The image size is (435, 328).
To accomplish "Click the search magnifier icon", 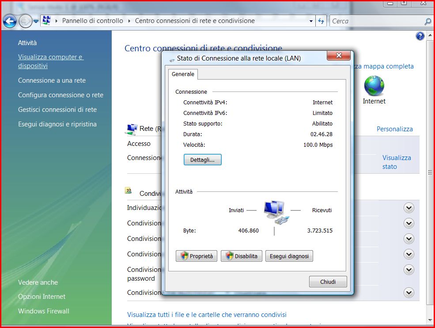I will (428, 21).
